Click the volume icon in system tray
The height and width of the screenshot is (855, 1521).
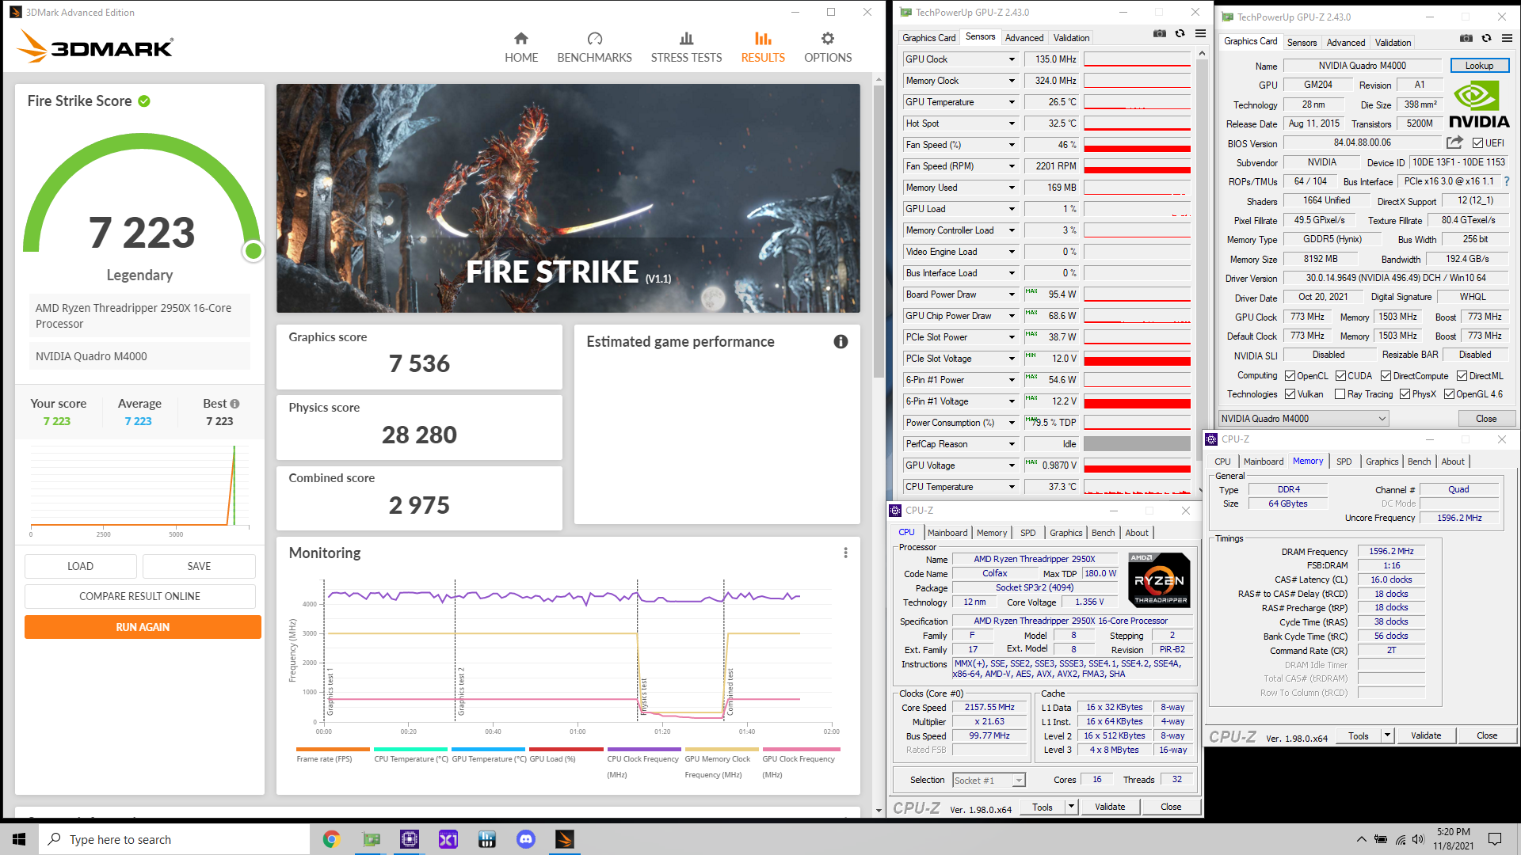pos(1418,839)
